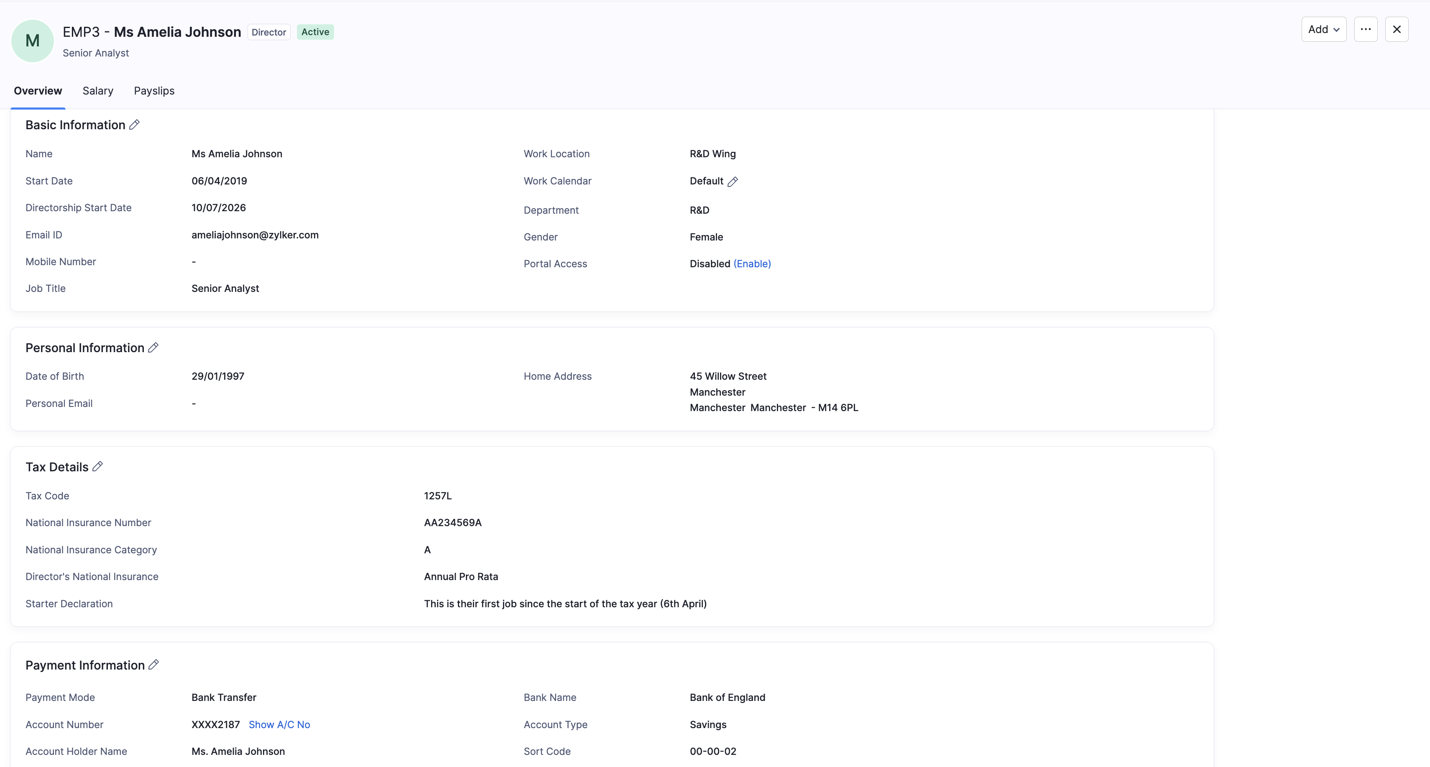Click the R&D Wing work location
Screen dimensions: 1430x767
point(713,154)
